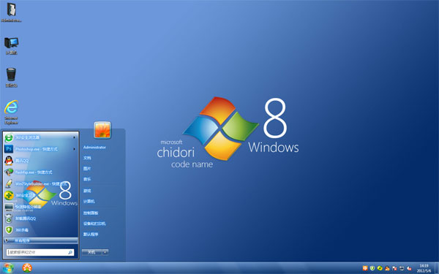This screenshot has width=439, height=274.
Task: Open 文档 (Documents) in Start menu
Action: tap(87, 158)
